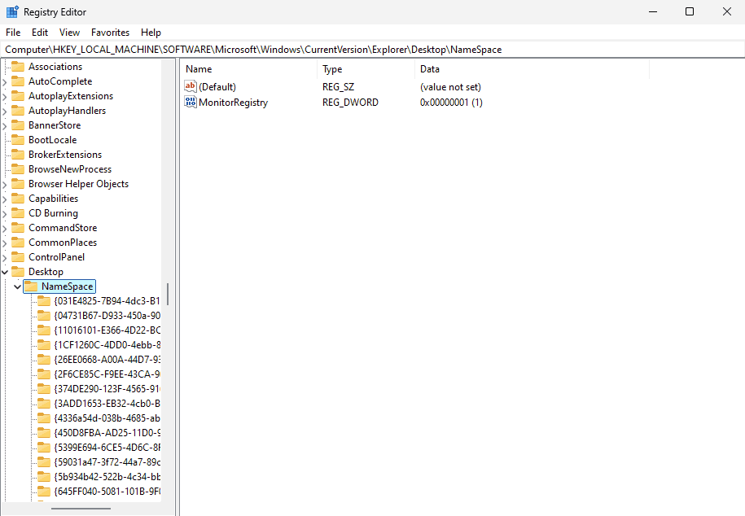745x516 pixels.
Task: Expand the AutoplayHandlers key
Action: (5, 112)
